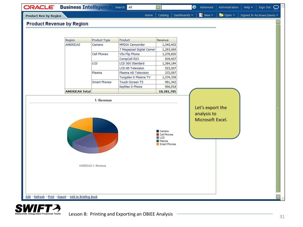
Task: Click the Plasma legend color swatch
Action: 157,141
